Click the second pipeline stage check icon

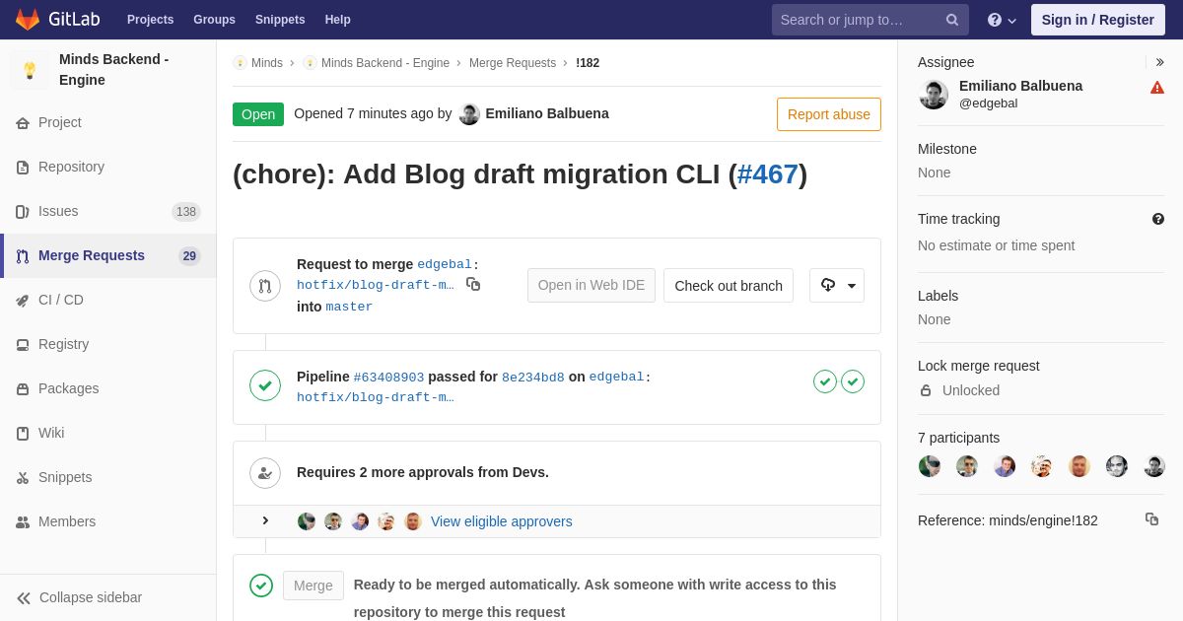tap(853, 381)
